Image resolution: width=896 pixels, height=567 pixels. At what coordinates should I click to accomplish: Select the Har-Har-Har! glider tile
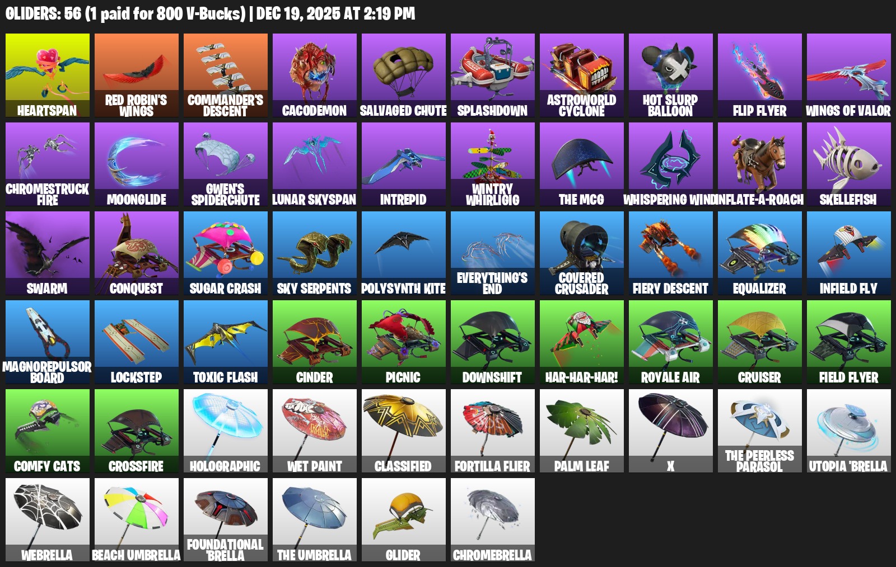(582, 342)
